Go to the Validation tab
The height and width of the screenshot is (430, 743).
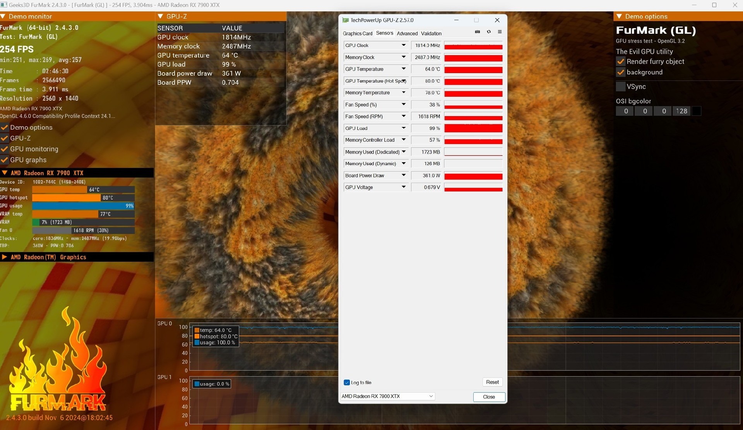(x=431, y=34)
